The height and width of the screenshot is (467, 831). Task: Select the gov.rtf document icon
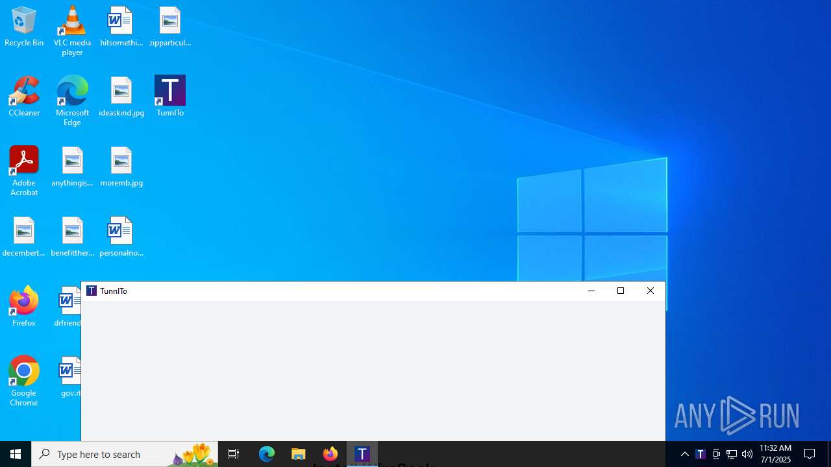tap(70, 377)
